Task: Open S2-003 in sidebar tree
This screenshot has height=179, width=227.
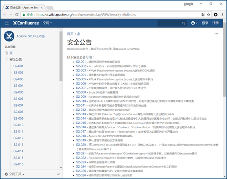Action: 18,79
